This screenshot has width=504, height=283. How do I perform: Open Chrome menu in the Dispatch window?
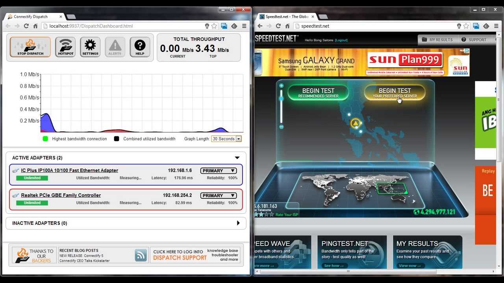tap(244, 26)
